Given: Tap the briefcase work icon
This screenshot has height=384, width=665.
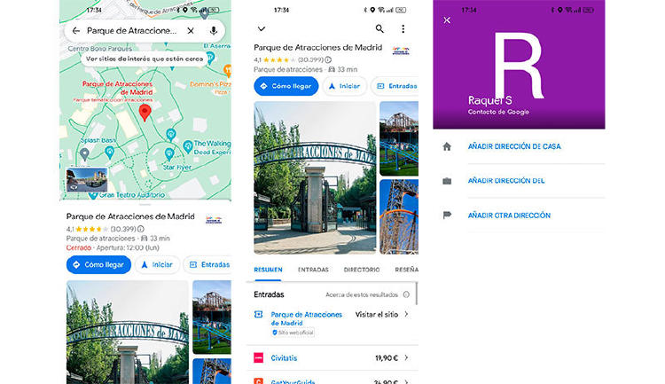Looking at the screenshot, I should point(447,181).
